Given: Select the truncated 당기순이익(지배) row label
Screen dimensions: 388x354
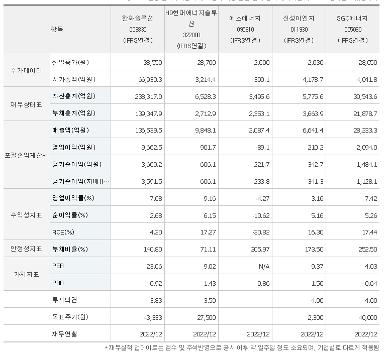Looking at the screenshot, I should click(81, 181).
